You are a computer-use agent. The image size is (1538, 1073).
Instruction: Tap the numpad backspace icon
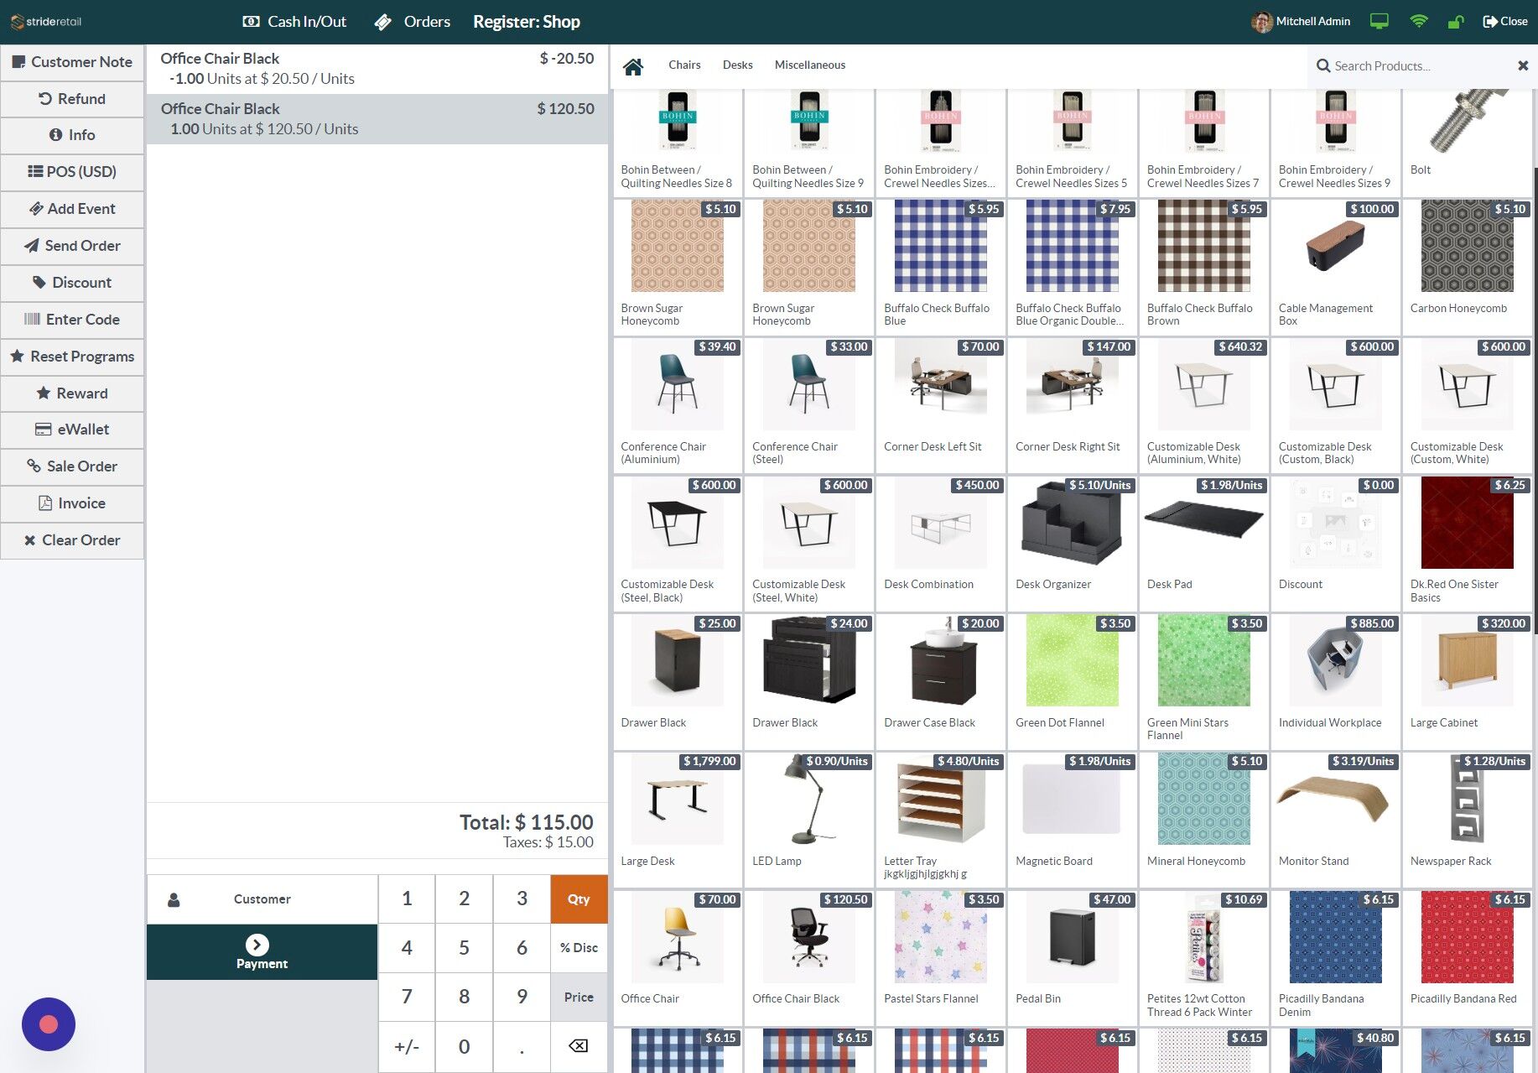pyautogui.click(x=579, y=1047)
